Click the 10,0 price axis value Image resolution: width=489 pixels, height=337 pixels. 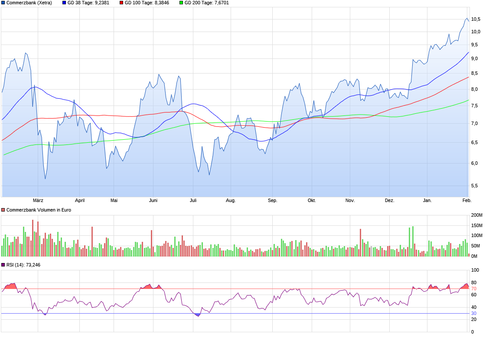click(476, 32)
